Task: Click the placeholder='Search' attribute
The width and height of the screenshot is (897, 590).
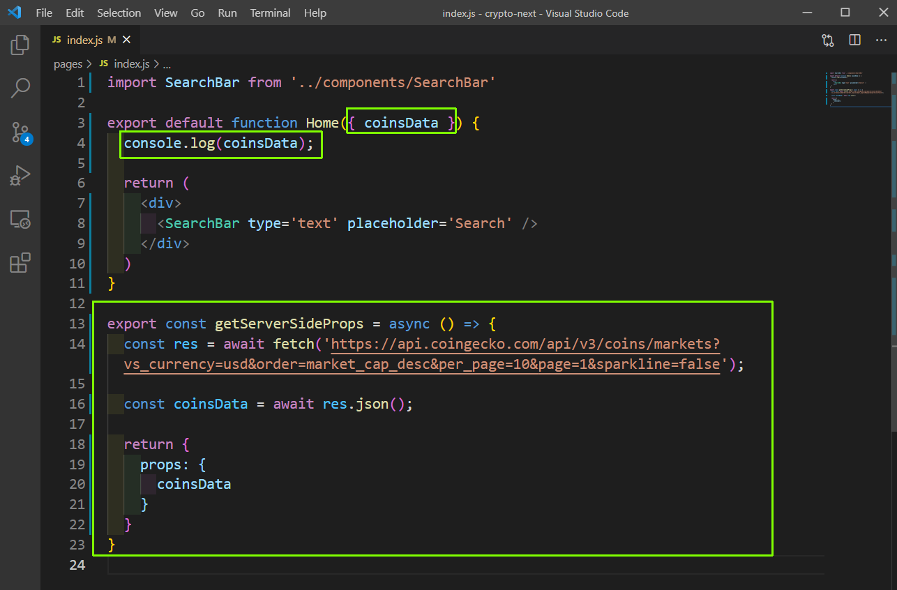Action: click(x=430, y=223)
